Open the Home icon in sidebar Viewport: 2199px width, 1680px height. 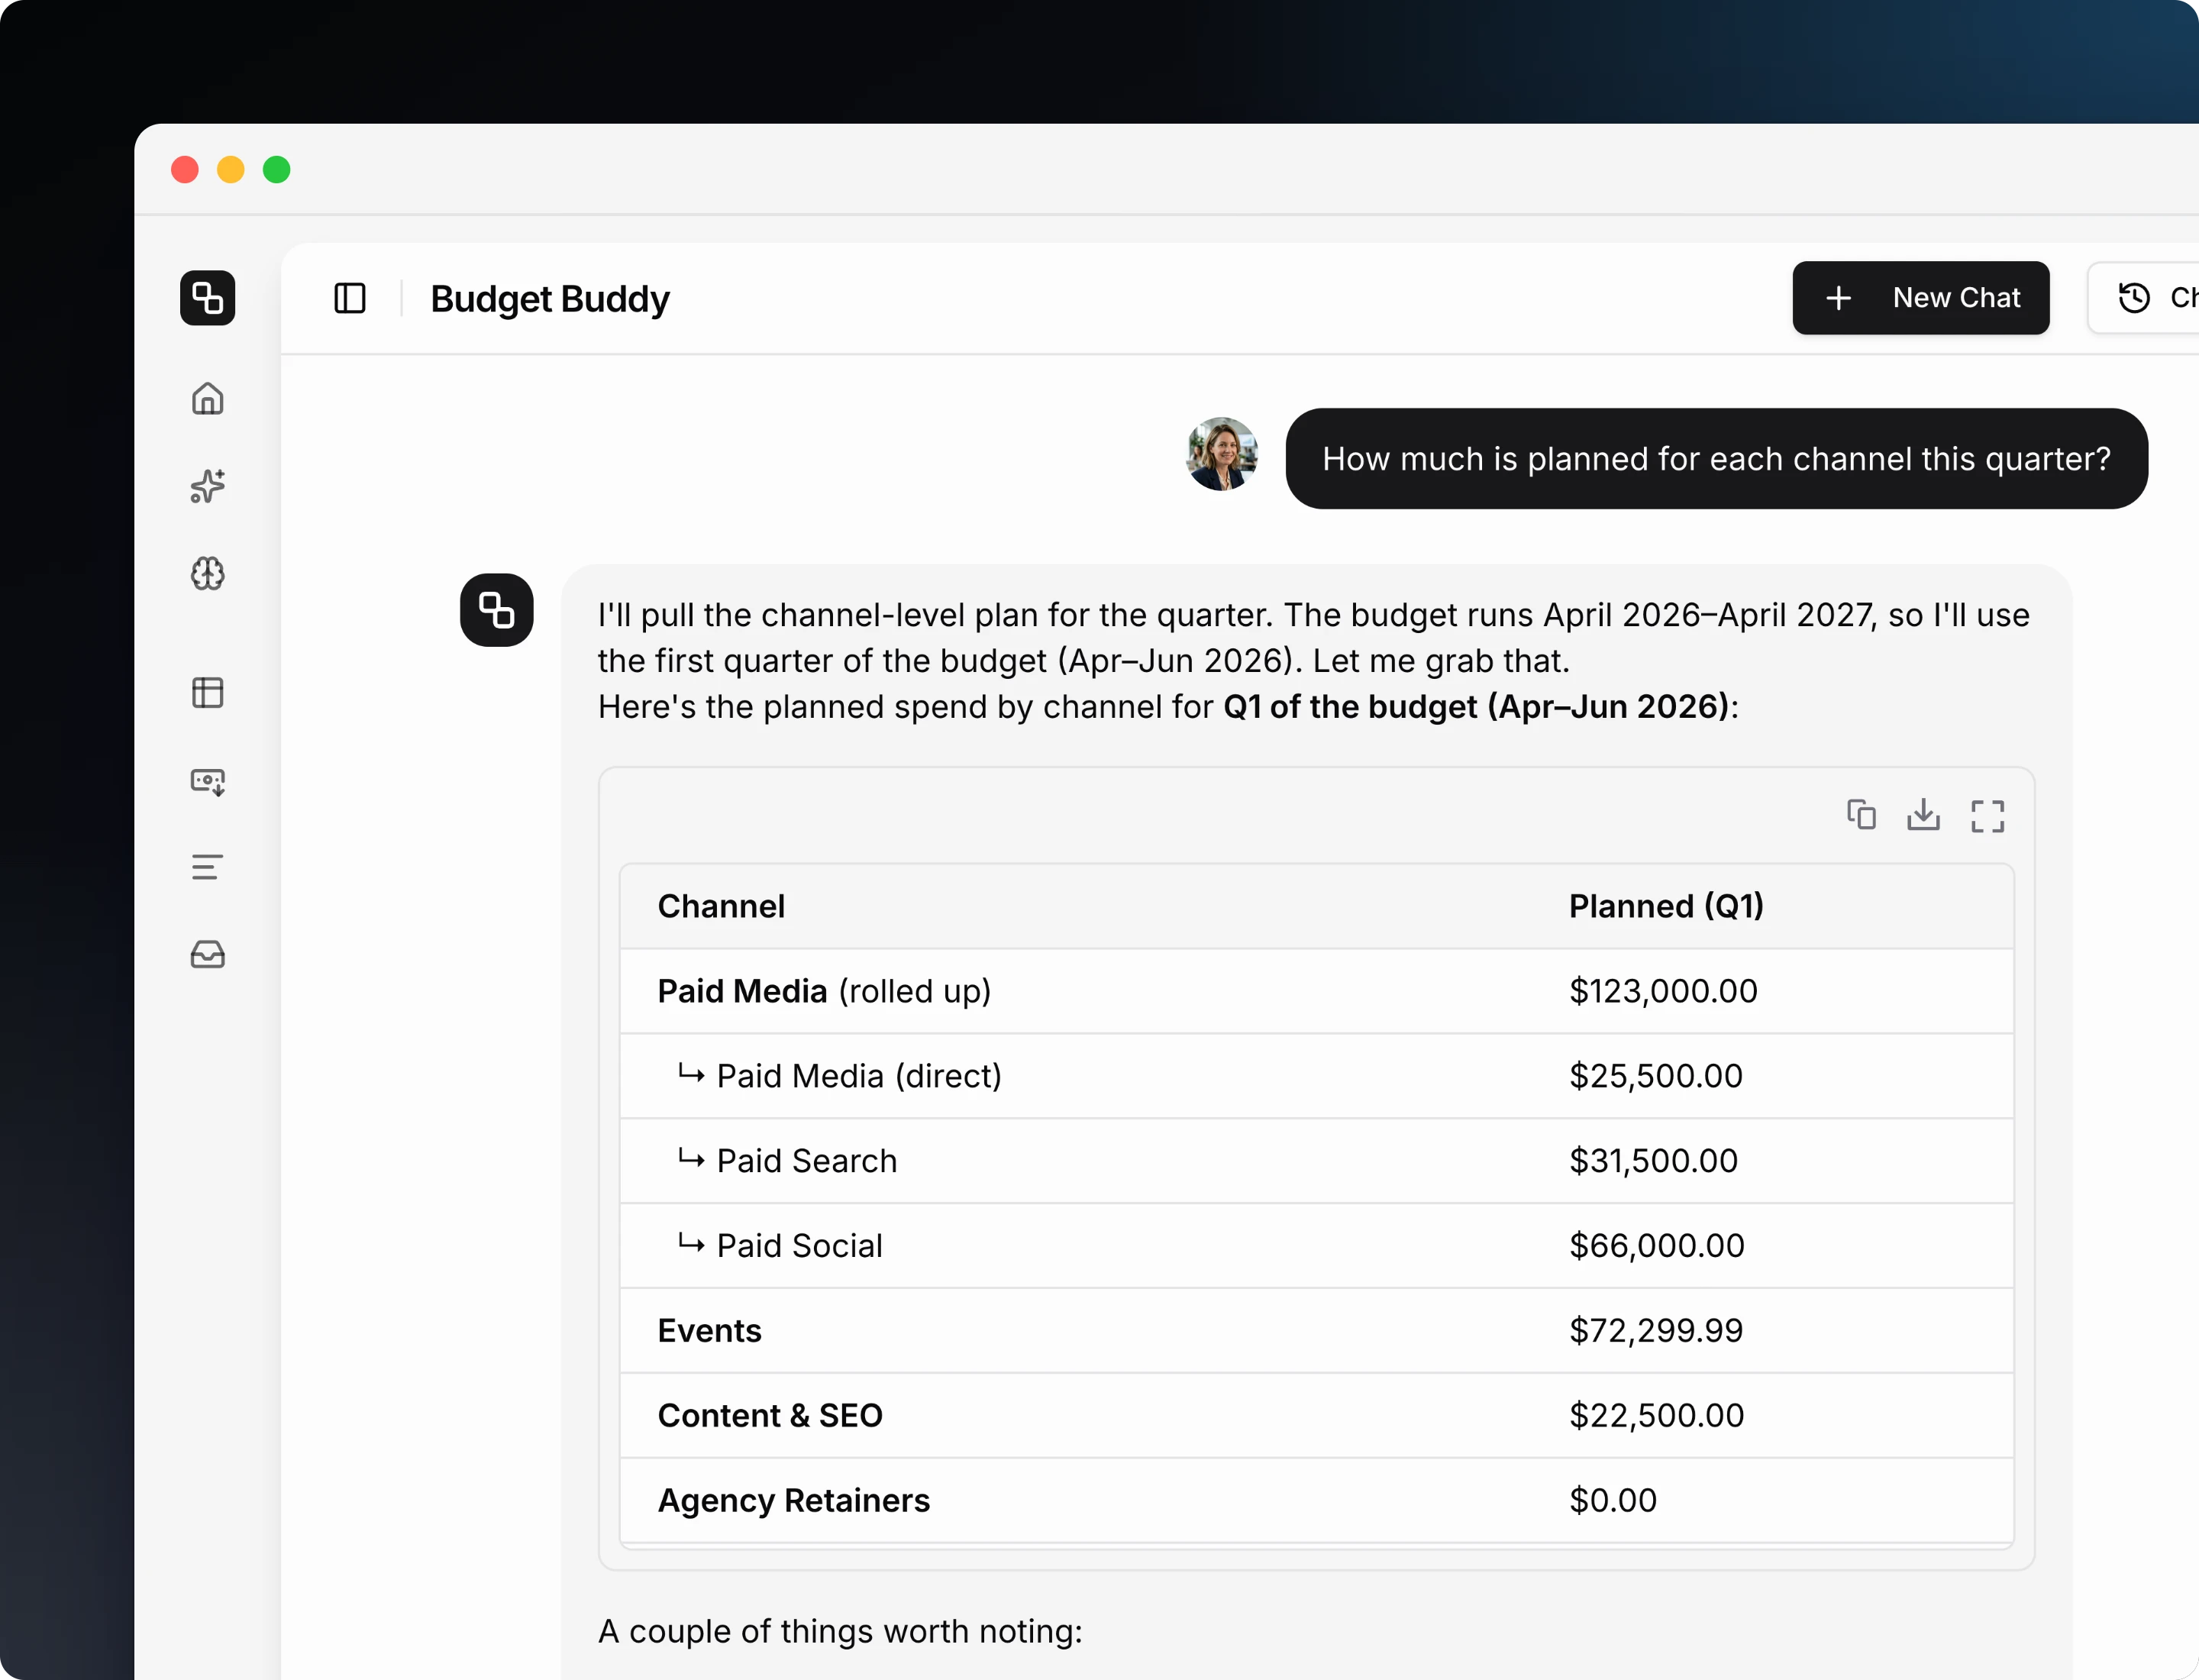[207, 399]
